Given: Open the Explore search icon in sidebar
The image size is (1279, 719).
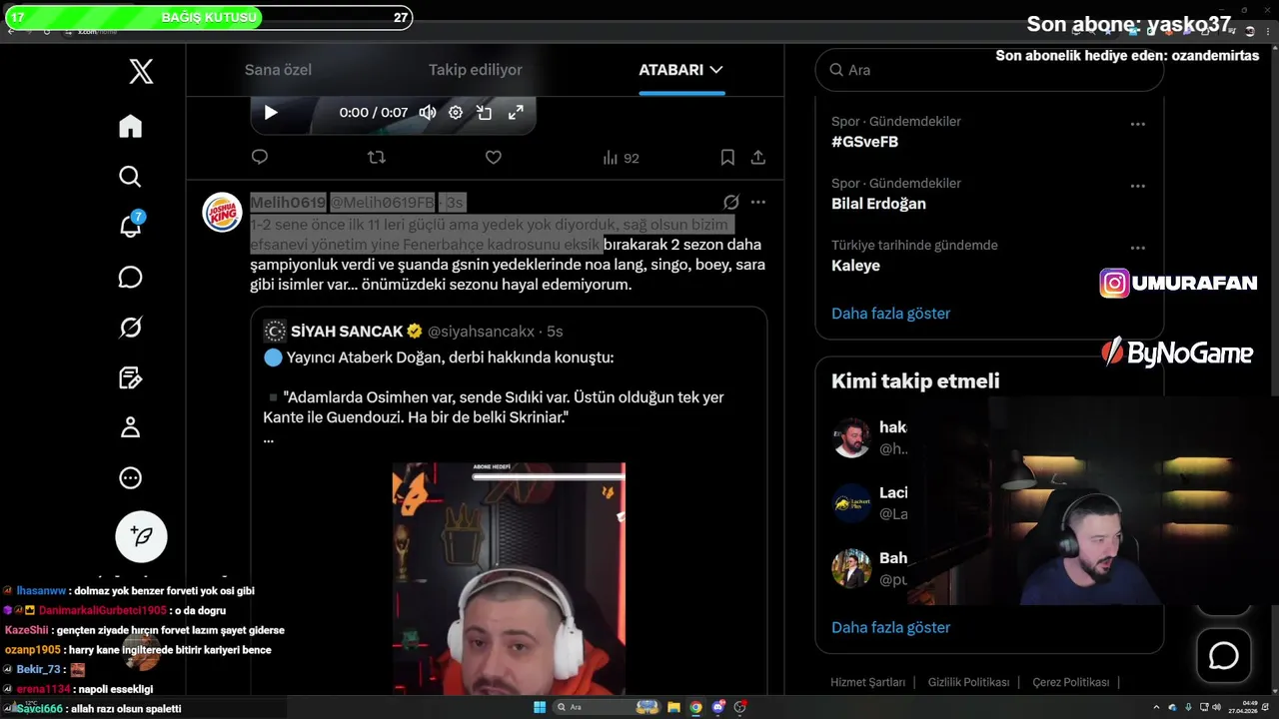Looking at the screenshot, I should coord(130,177).
